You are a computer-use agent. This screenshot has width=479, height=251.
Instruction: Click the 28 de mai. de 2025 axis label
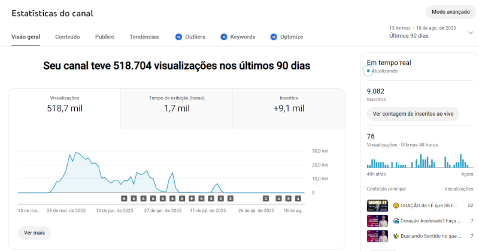[x=66, y=211]
